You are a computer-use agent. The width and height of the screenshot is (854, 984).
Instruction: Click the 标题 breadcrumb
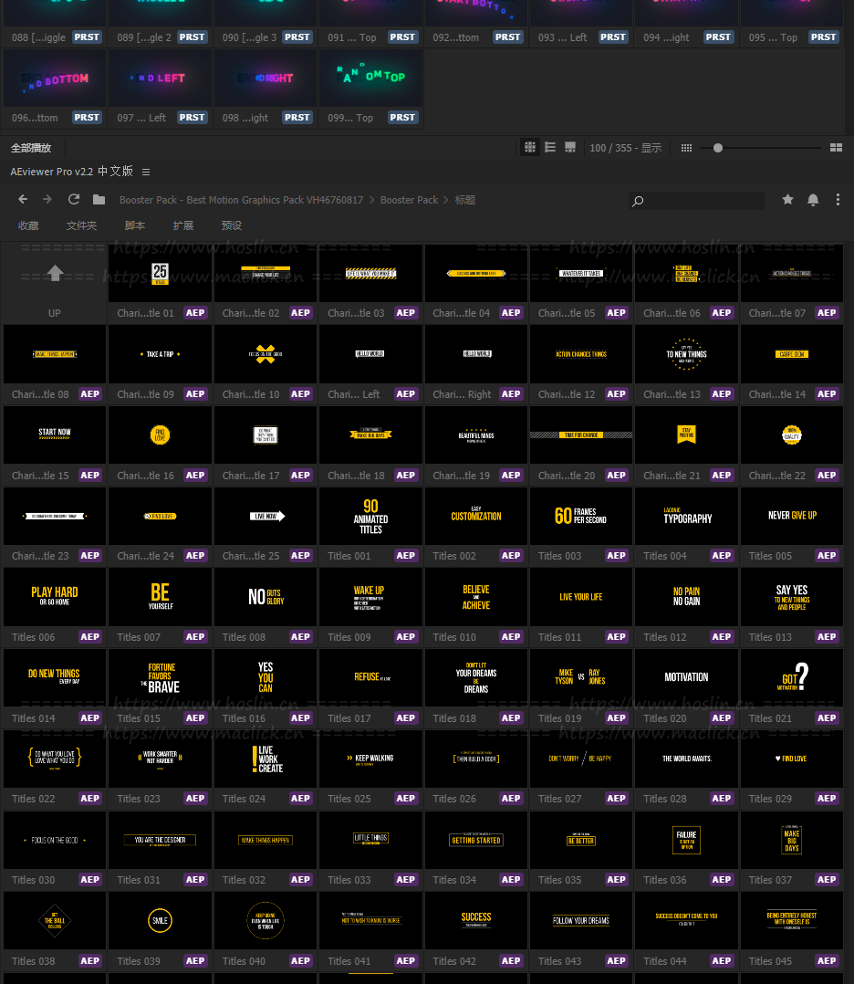click(x=465, y=200)
